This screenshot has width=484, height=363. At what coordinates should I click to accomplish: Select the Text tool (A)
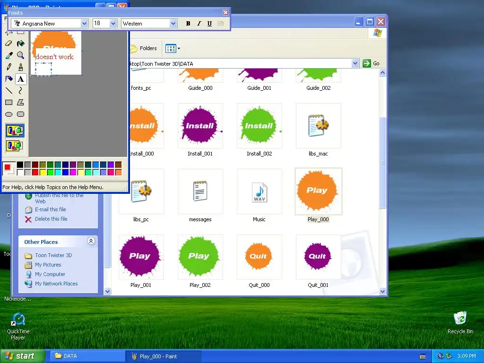tap(21, 79)
